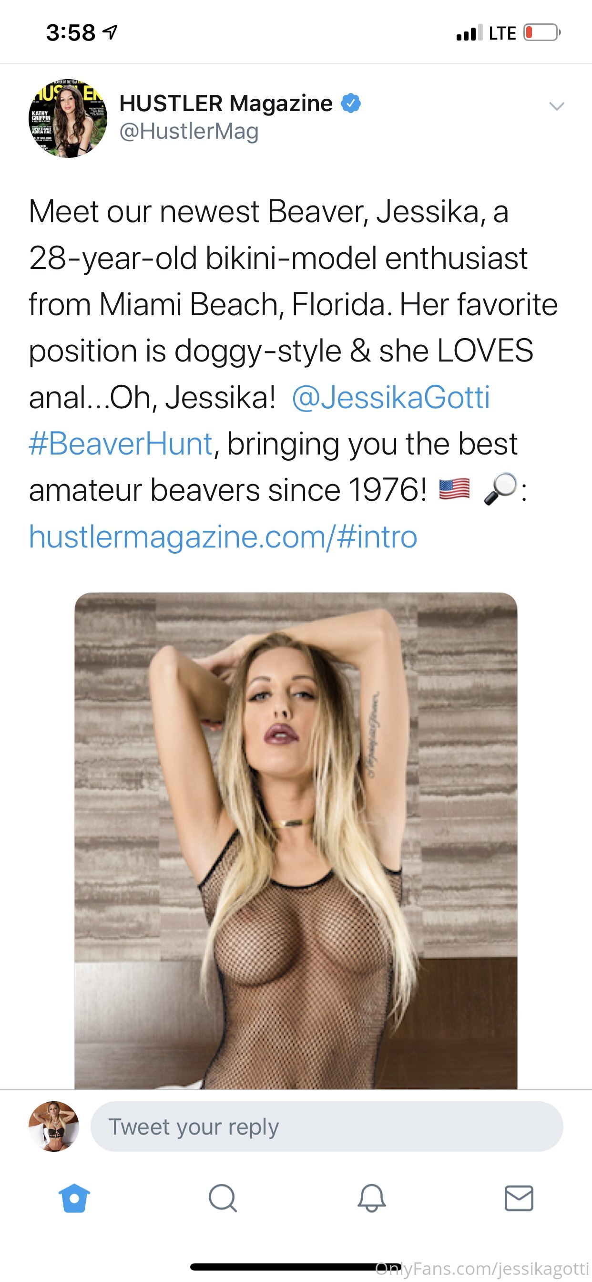Open the hustlermagazine.com/#intro link
Screen dimensions: 592x1282
pos(223,537)
